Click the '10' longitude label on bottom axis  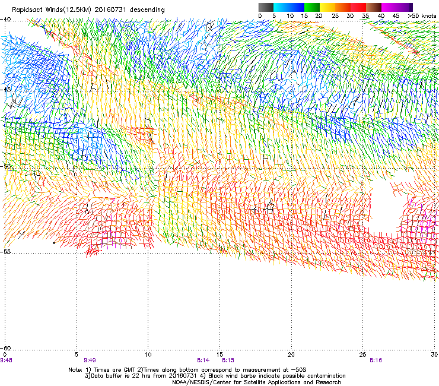pyautogui.click(x=148, y=355)
